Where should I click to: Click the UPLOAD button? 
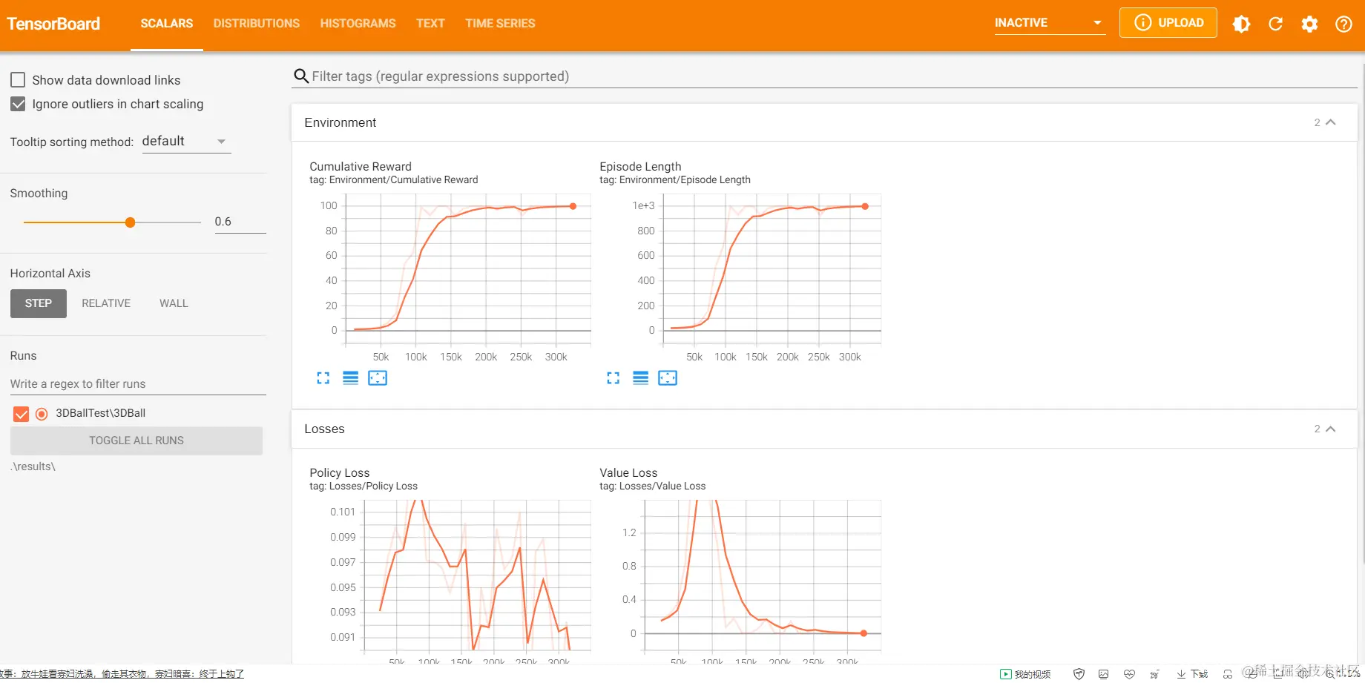[1168, 22]
